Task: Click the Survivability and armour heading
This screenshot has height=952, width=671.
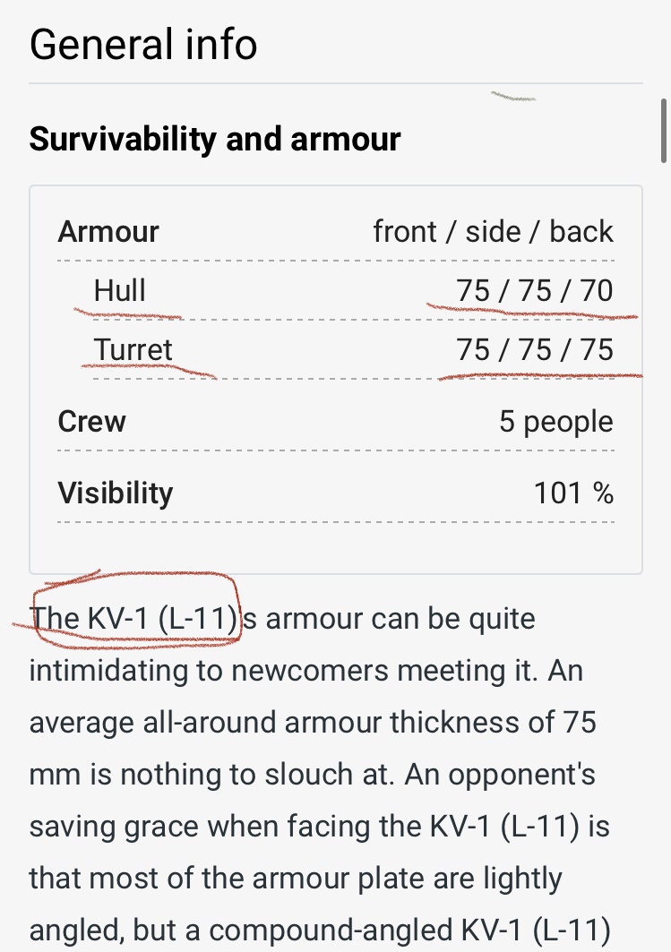Action: 215,139
